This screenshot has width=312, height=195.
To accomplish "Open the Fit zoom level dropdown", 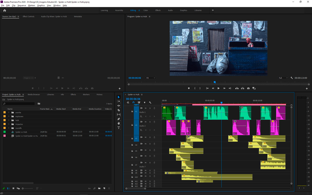I will pyautogui.click(x=151, y=78).
